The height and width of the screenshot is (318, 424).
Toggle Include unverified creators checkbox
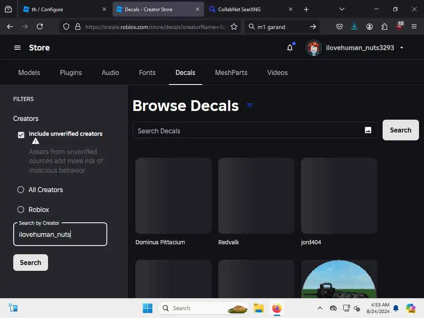(21, 135)
